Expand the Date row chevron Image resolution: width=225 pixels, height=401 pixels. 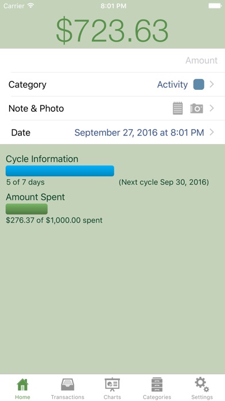point(212,132)
